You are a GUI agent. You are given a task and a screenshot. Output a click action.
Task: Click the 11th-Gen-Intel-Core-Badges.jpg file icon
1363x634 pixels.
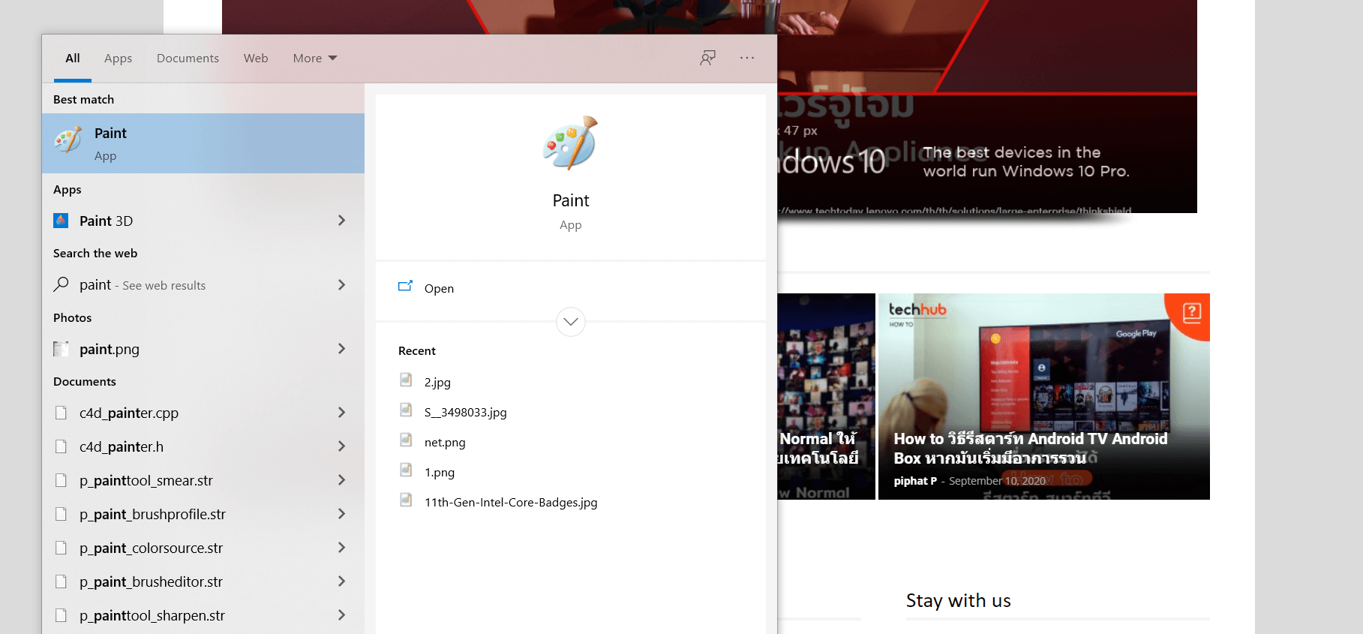click(x=406, y=500)
